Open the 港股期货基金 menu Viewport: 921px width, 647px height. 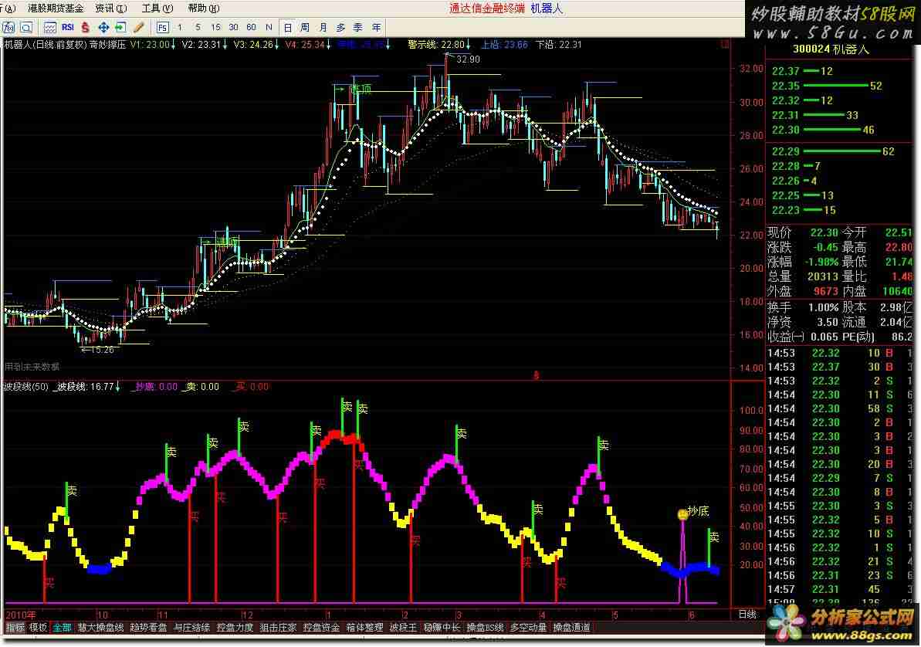tap(56, 8)
